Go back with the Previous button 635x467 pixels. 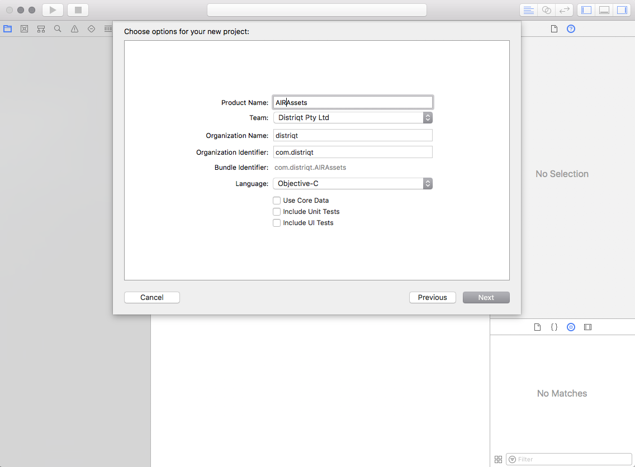(x=433, y=297)
